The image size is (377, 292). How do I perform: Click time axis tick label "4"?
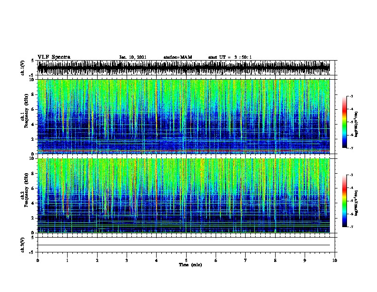[x=157, y=261]
